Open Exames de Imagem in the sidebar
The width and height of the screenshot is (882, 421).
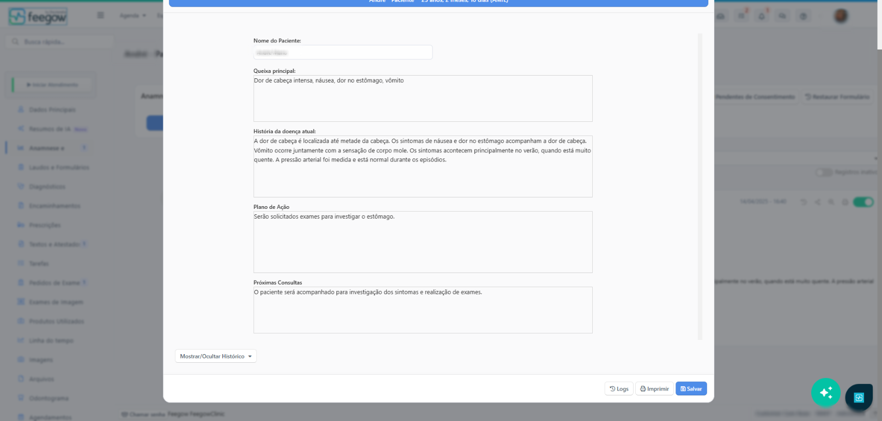pyautogui.click(x=56, y=302)
